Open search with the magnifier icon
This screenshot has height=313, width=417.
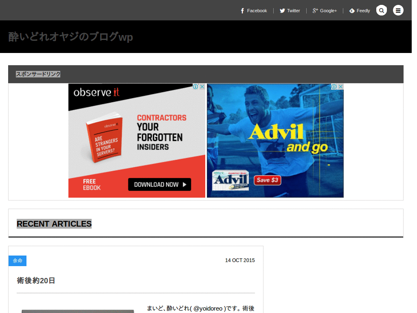pyautogui.click(x=381, y=10)
